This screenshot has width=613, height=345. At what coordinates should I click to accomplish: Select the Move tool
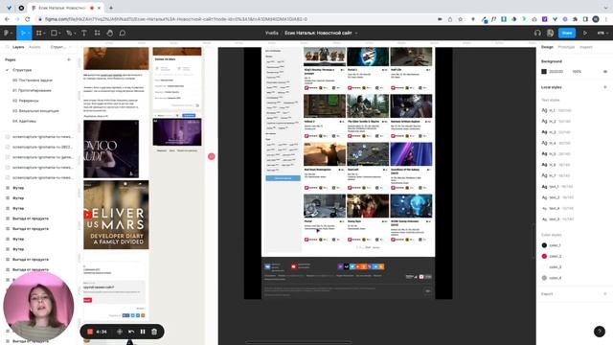[23, 34]
